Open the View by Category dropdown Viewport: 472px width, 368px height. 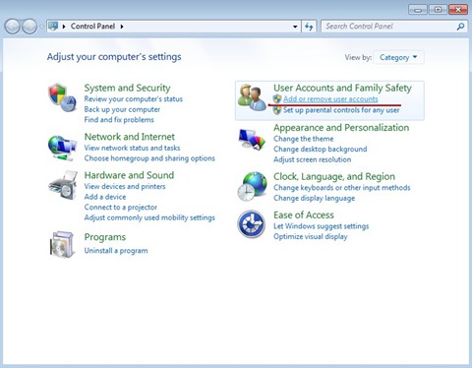click(x=398, y=57)
